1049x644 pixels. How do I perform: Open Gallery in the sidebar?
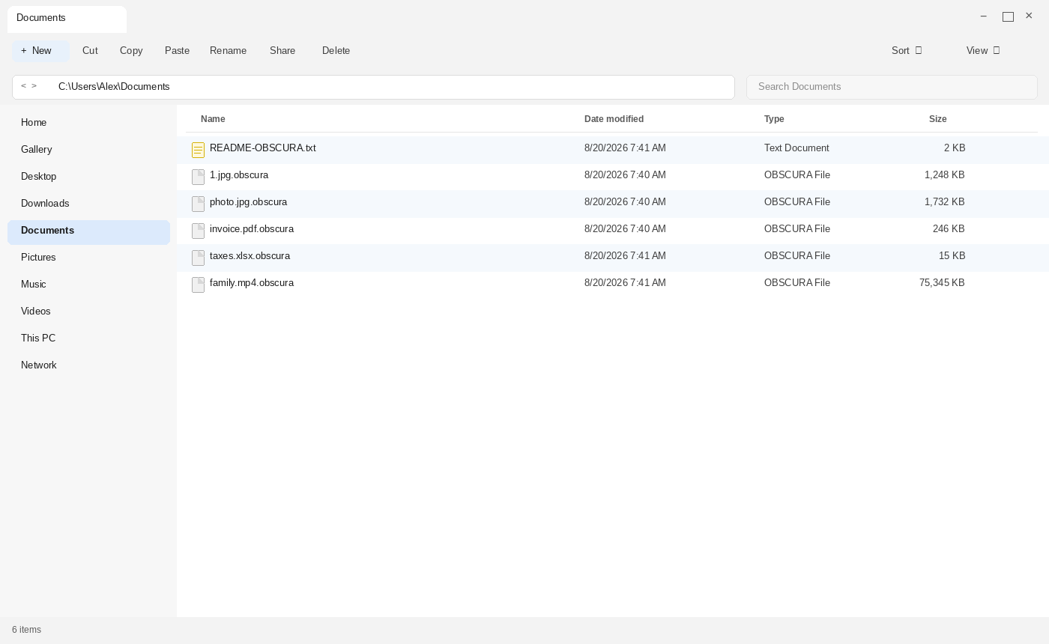(x=88, y=150)
